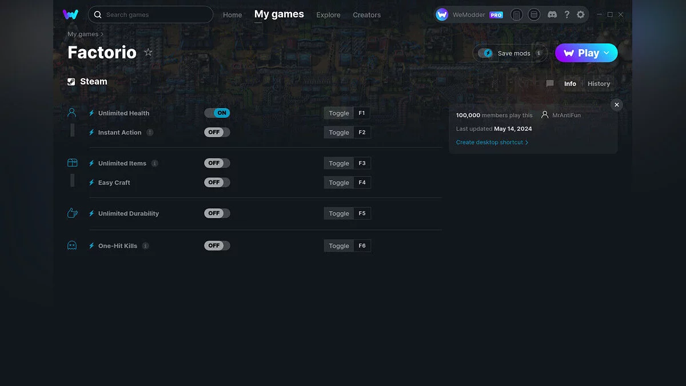
Task: Click info icon next to Unlimited Items
Action: coord(154,163)
